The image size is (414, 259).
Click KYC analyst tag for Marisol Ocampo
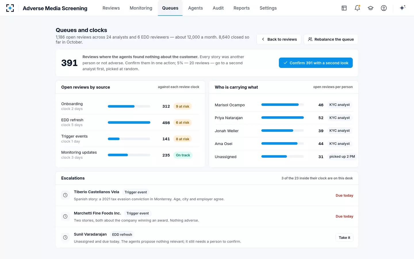pyautogui.click(x=340, y=105)
